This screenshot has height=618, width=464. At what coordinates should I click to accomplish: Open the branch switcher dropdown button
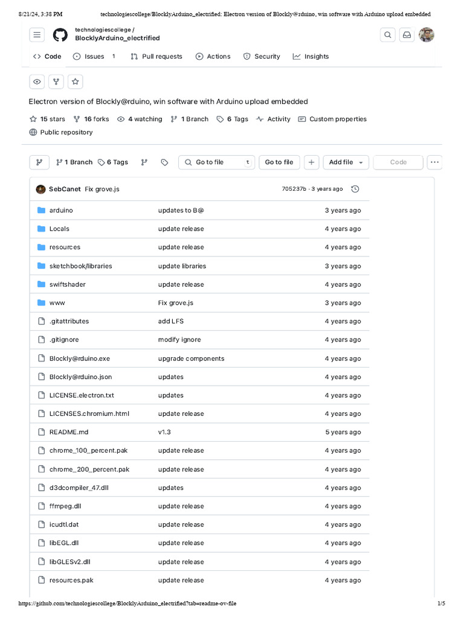tap(39, 162)
